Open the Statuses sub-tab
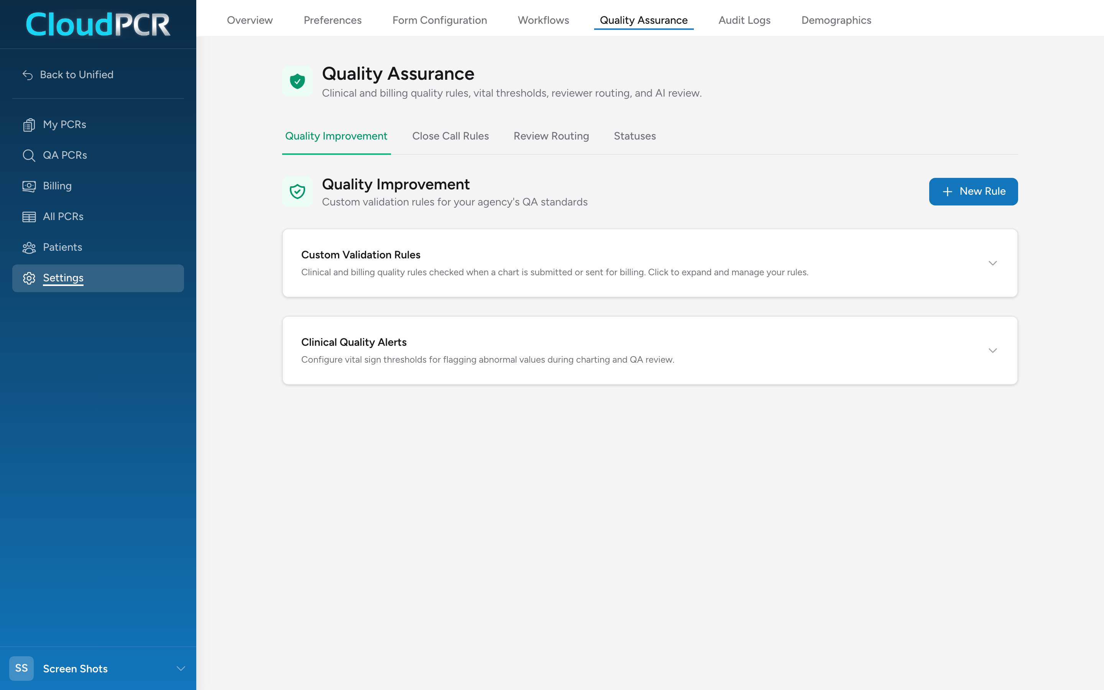Screen dimensions: 1104x690 point(634,136)
